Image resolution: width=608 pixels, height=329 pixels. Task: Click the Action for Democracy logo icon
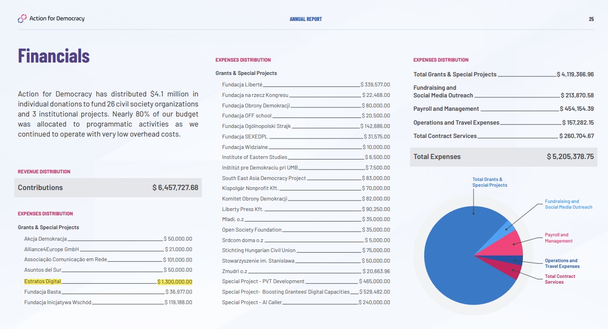[22, 19]
